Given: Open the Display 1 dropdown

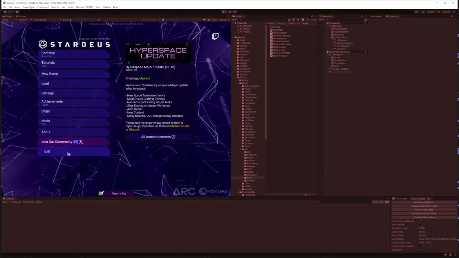Looking at the screenshot, I should (x=26, y=20).
